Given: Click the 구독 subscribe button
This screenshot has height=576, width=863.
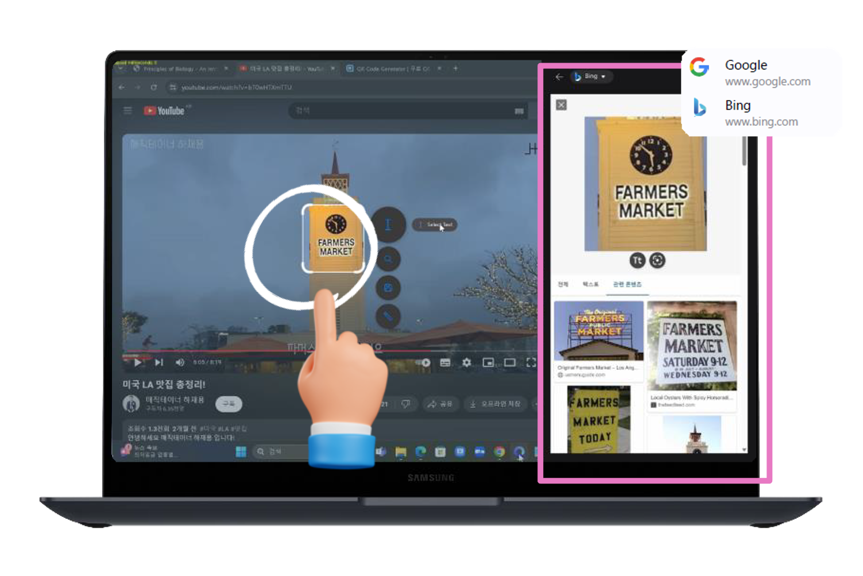Looking at the screenshot, I should (x=229, y=404).
